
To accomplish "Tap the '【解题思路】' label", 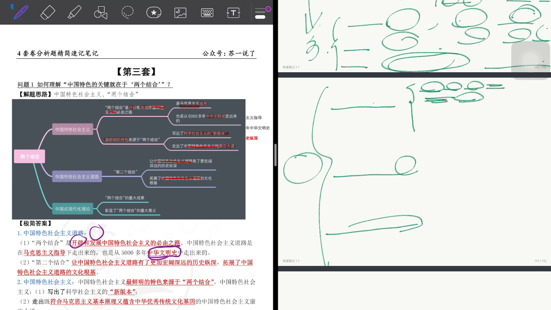I will (x=34, y=94).
